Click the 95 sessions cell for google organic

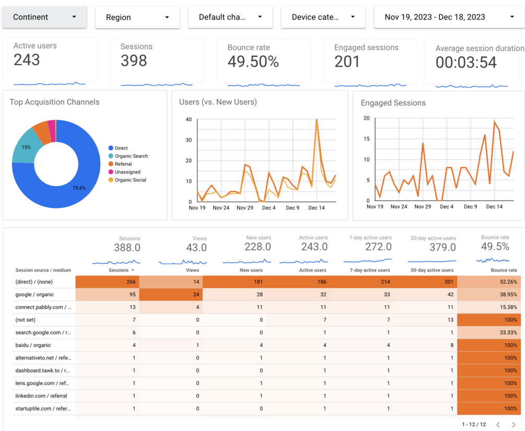coord(107,295)
